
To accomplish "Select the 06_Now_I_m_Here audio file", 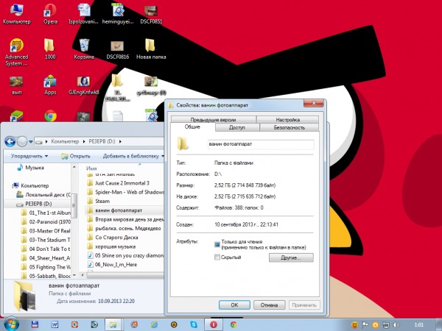I will coord(113,265).
